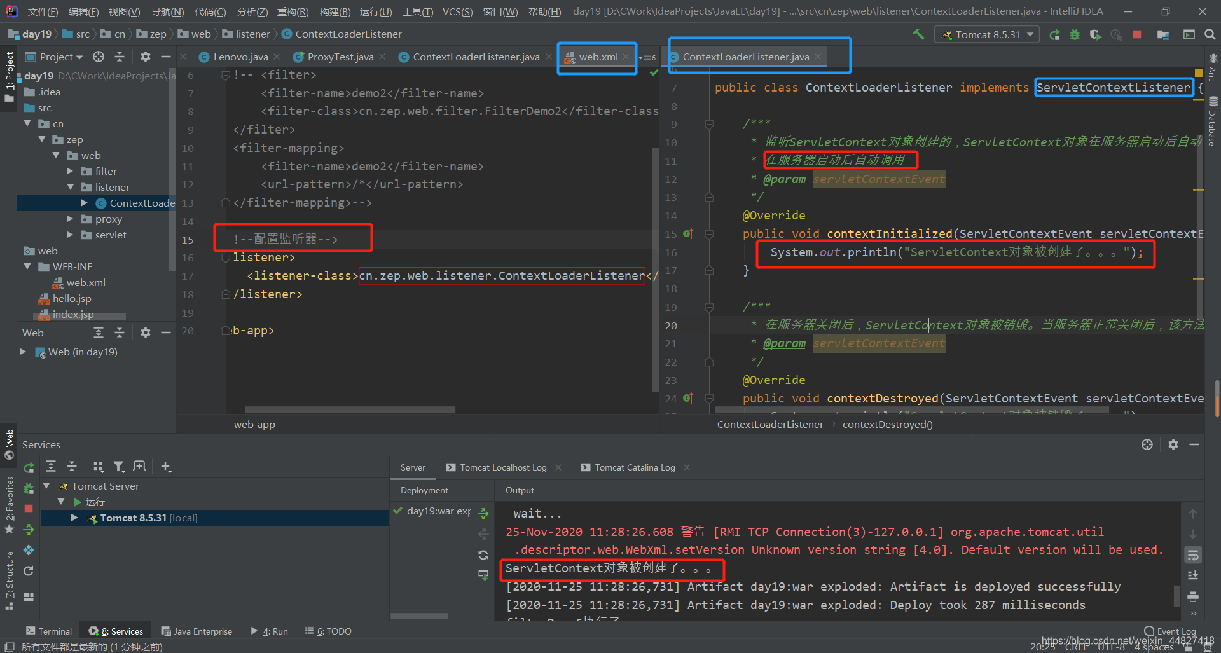The width and height of the screenshot is (1221, 653).
Task: Show the hidden editor tabs list
Action: (x=647, y=57)
